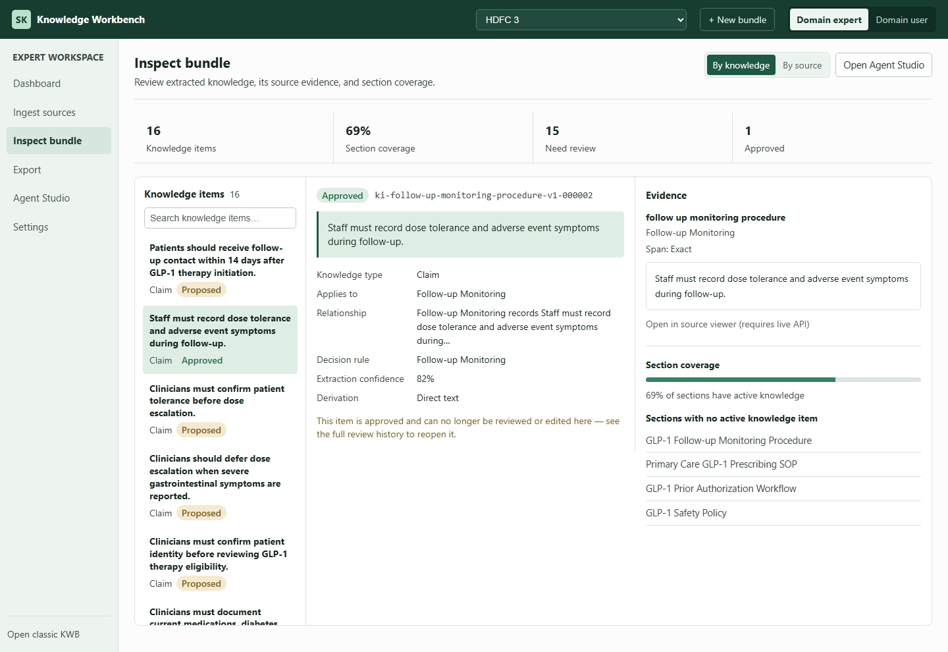This screenshot has height=652, width=948.
Task: Click the 82% extraction confidence value
Action: coord(425,379)
